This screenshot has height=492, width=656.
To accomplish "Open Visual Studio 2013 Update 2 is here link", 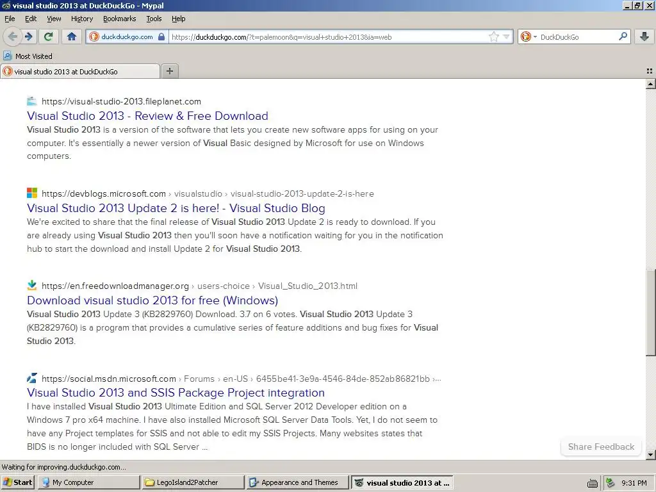I will pyautogui.click(x=176, y=208).
